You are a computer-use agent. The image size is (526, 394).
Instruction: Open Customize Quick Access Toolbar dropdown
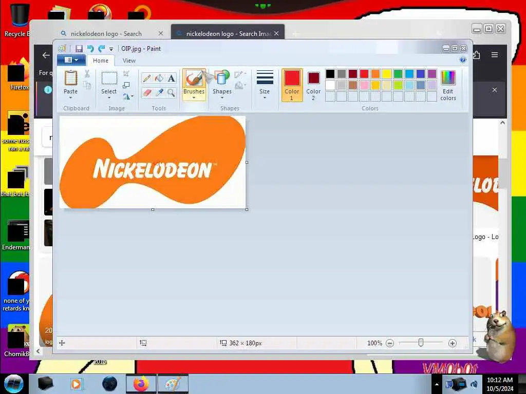pyautogui.click(x=111, y=49)
